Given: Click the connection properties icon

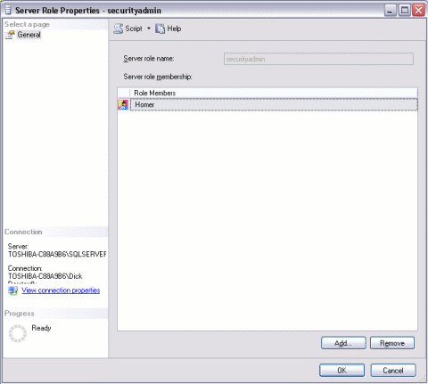Looking at the screenshot, I should (12, 290).
